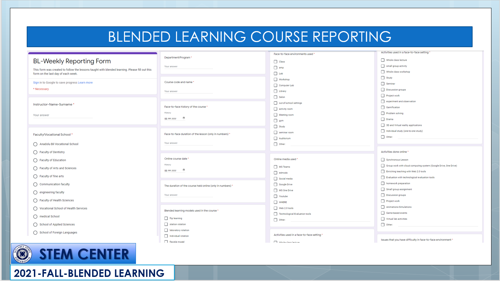Click the Istanbul Aydin University logo
This screenshot has width=500, height=281.
(x=22, y=254)
